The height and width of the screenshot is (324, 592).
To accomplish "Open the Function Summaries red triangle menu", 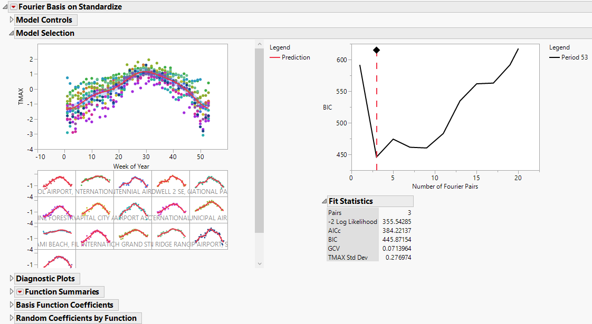I will (x=20, y=292).
